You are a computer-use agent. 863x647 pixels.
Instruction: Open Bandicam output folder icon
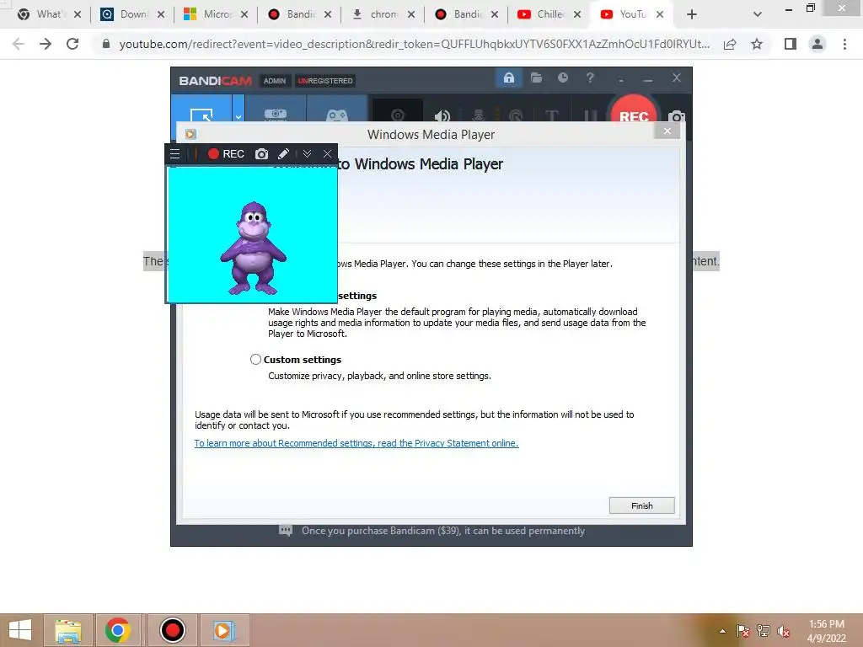point(536,78)
